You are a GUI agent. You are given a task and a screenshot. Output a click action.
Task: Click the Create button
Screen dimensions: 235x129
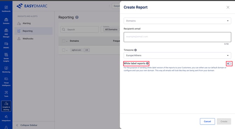pos(224,121)
